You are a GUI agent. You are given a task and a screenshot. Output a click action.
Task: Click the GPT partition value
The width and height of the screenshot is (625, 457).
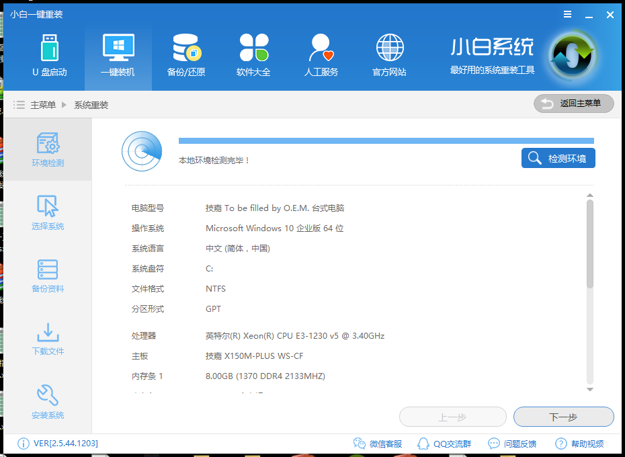(x=213, y=309)
